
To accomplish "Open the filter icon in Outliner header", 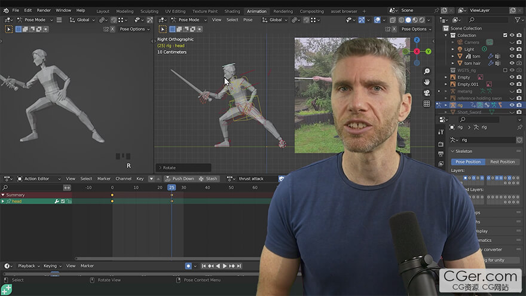I will pyautogui.click(x=518, y=20).
